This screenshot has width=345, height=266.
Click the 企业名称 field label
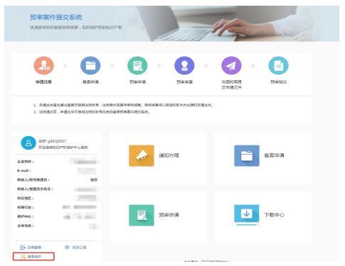[26, 162]
